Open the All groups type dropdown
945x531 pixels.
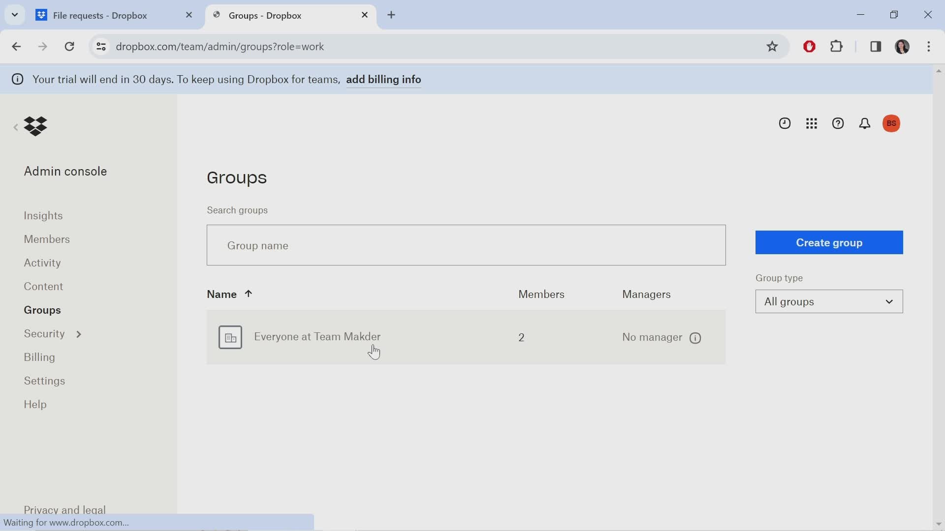[x=829, y=301]
